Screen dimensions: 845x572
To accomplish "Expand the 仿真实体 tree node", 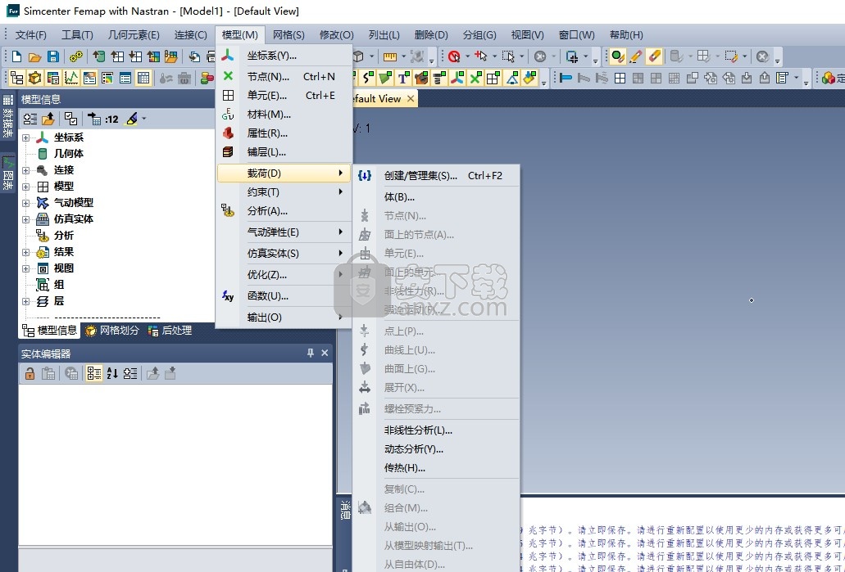I will click(x=25, y=219).
